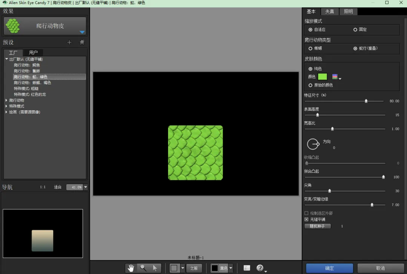Click the 确定 confirm button

(329, 268)
